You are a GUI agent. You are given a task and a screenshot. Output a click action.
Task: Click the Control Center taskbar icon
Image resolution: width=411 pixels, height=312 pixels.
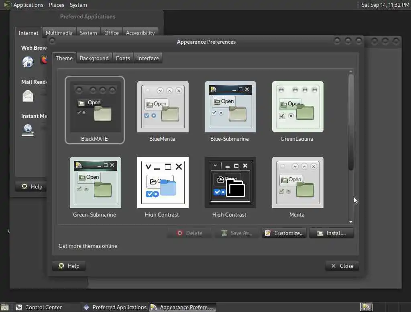(19, 307)
